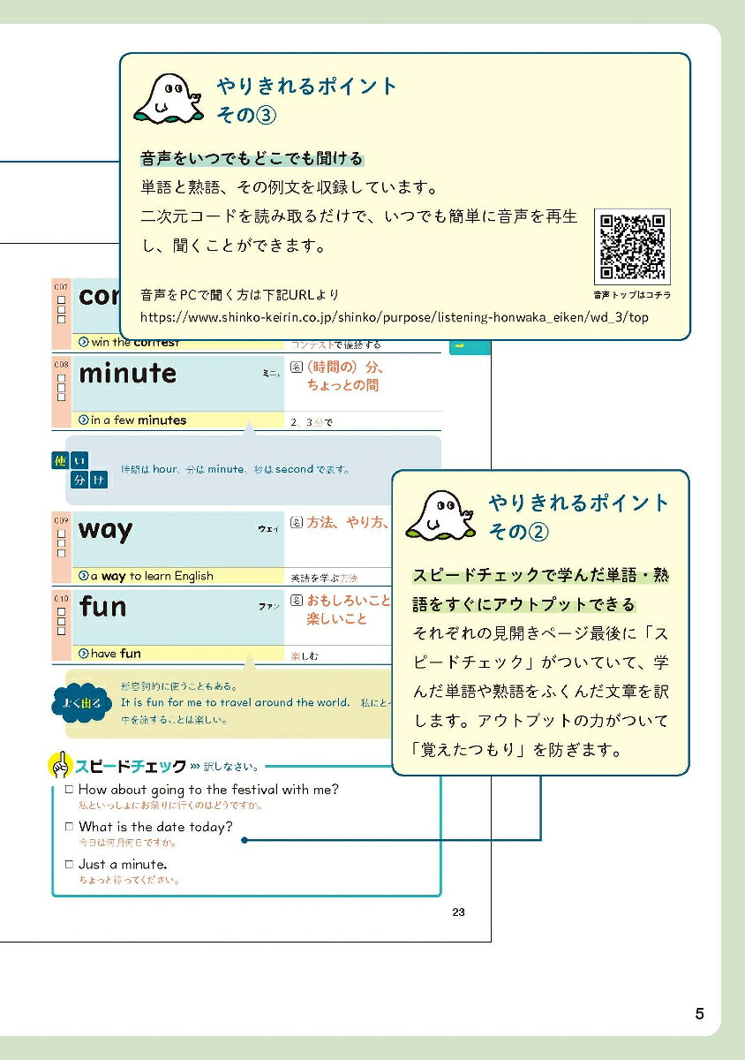The image size is (745, 1060).
Task: Click the arrow icon before 'in a few minutes'
Action: [83, 420]
